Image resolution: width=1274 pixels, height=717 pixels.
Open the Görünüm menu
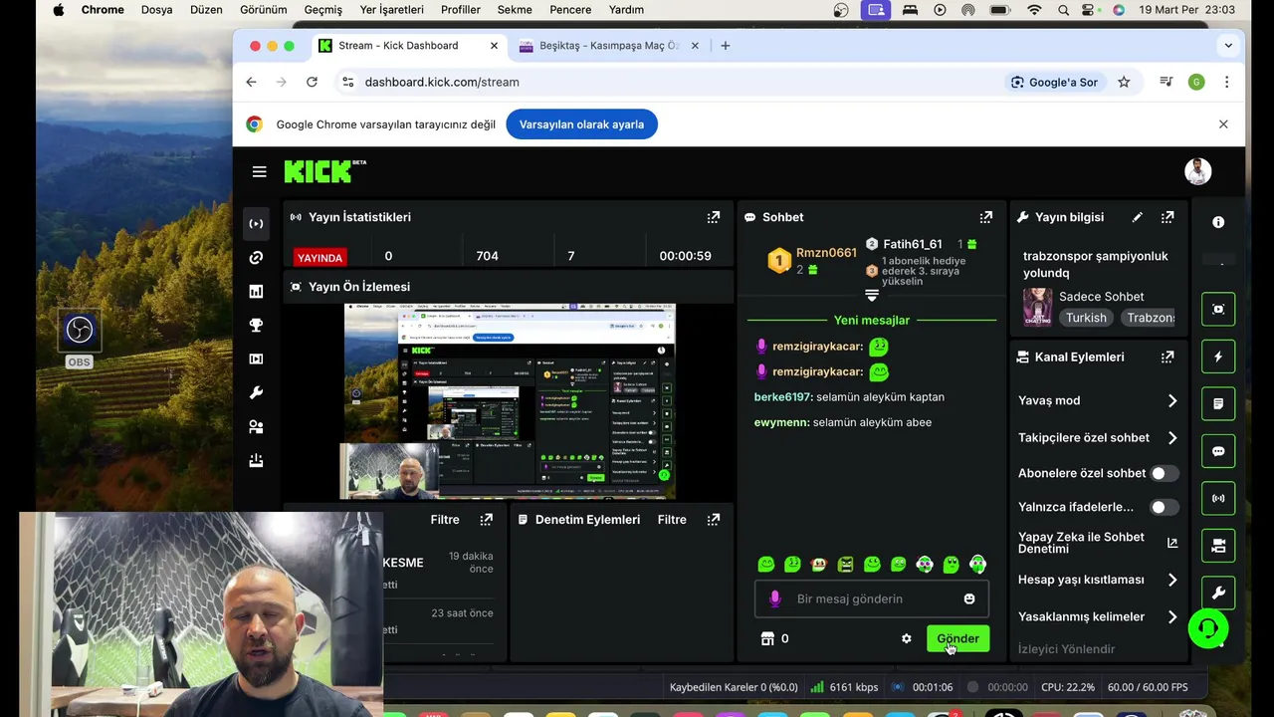[264, 10]
